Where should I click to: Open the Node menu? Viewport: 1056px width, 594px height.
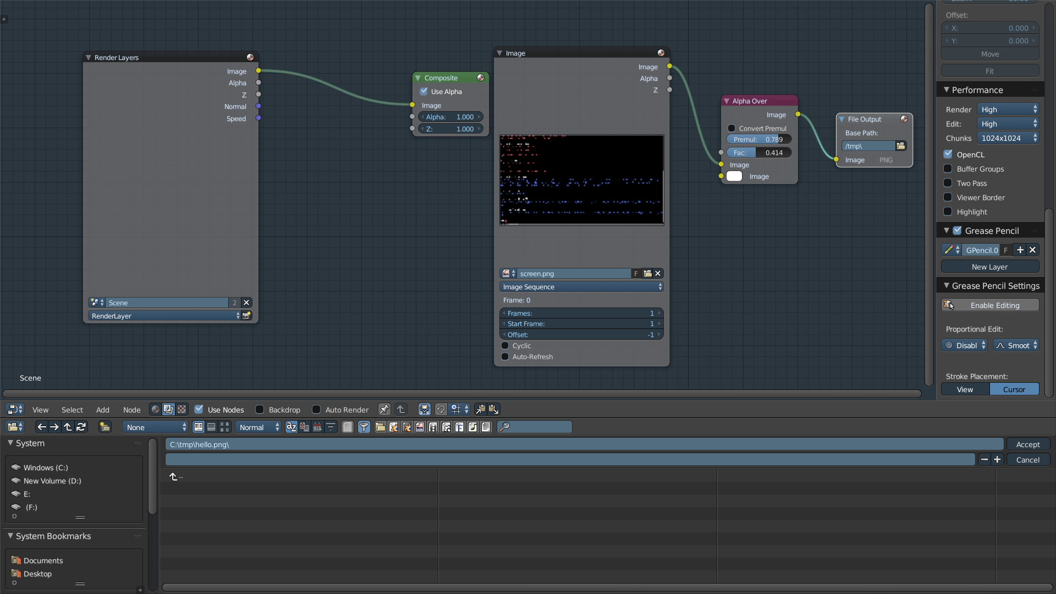click(131, 410)
